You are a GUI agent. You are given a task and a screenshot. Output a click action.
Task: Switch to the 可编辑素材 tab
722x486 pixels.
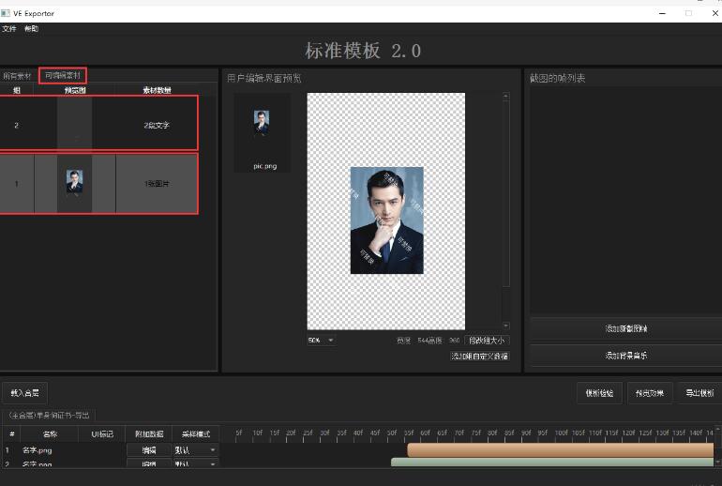pyautogui.click(x=63, y=76)
